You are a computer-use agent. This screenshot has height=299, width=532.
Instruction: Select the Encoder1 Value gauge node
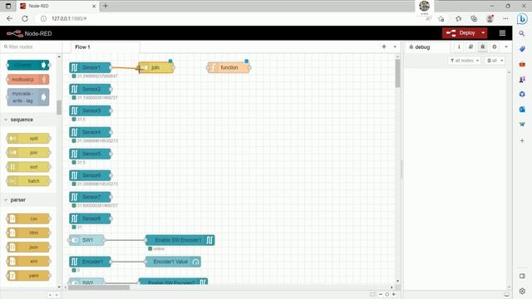pyautogui.click(x=173, y=262)
